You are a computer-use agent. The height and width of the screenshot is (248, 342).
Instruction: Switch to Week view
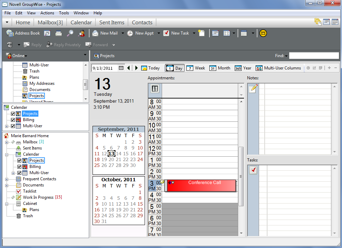pyautogui.click(x=196, y=68)
